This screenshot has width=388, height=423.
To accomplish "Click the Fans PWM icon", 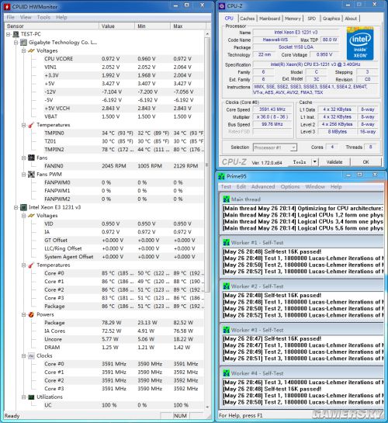I will click(31, 175).
